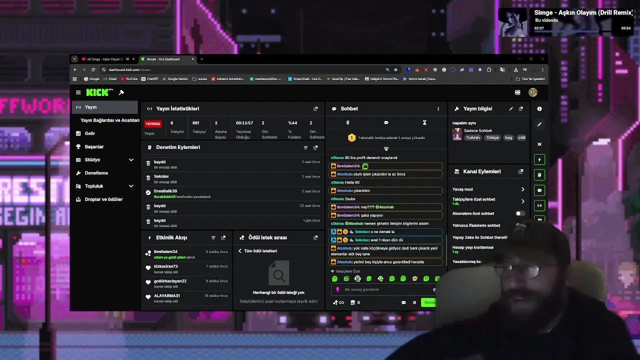Screen dimensions: 640x360
Task: Open chat settings gear below message box
Action: point(414,302)
